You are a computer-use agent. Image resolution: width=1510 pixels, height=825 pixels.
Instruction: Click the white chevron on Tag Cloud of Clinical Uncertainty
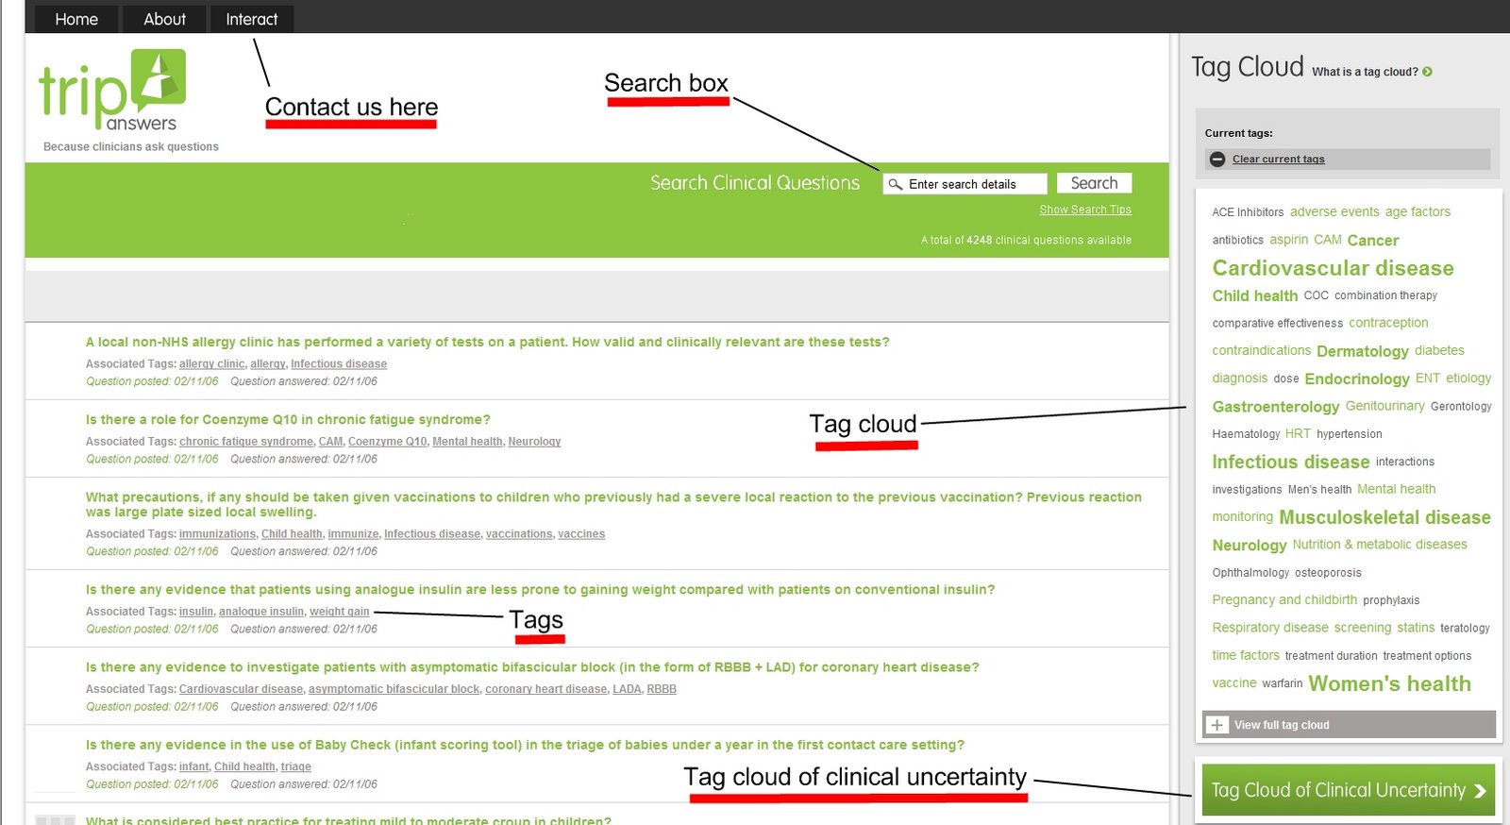pyautogui.click(x=1480, y=791)
